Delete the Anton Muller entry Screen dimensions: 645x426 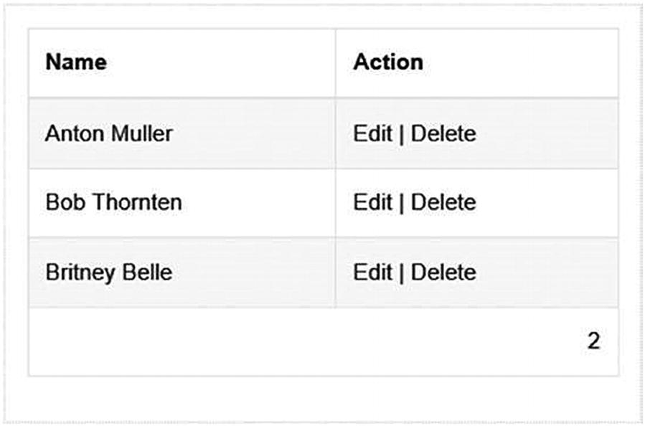(x=443, y=133)
